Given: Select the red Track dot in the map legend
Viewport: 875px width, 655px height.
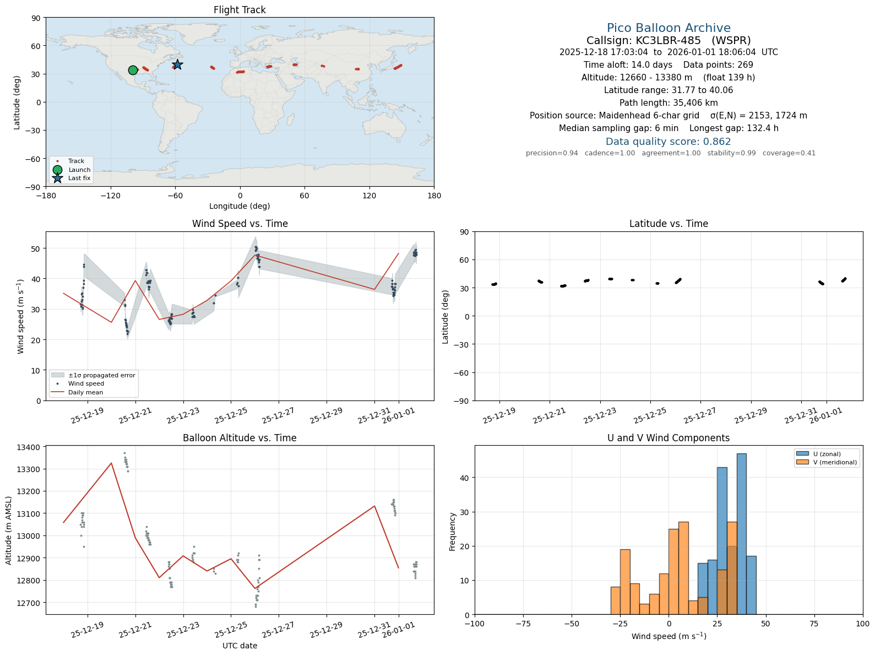Looking at the screenshot, I should (57, 161).
